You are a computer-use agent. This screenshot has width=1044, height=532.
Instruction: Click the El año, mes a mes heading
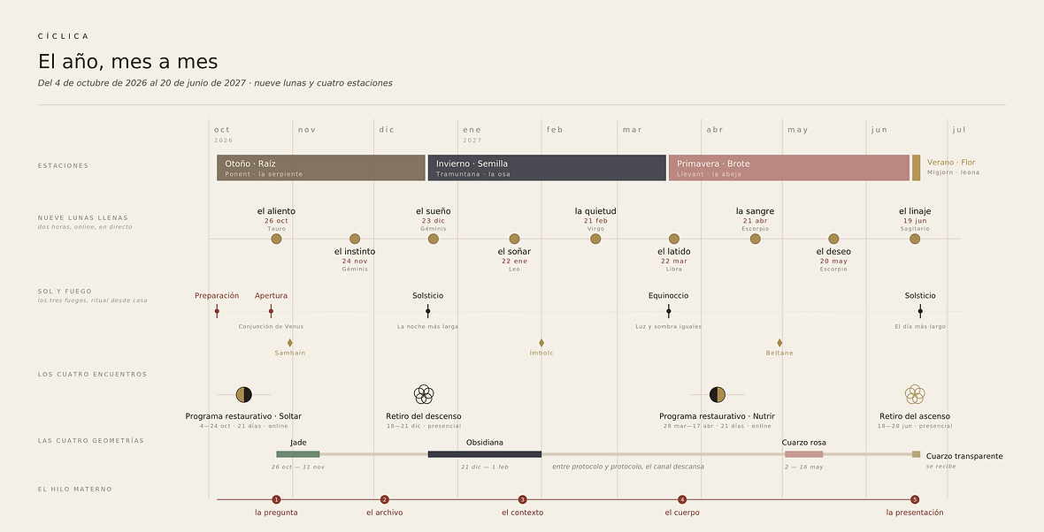pyautogui.click(x=127, y=62)
